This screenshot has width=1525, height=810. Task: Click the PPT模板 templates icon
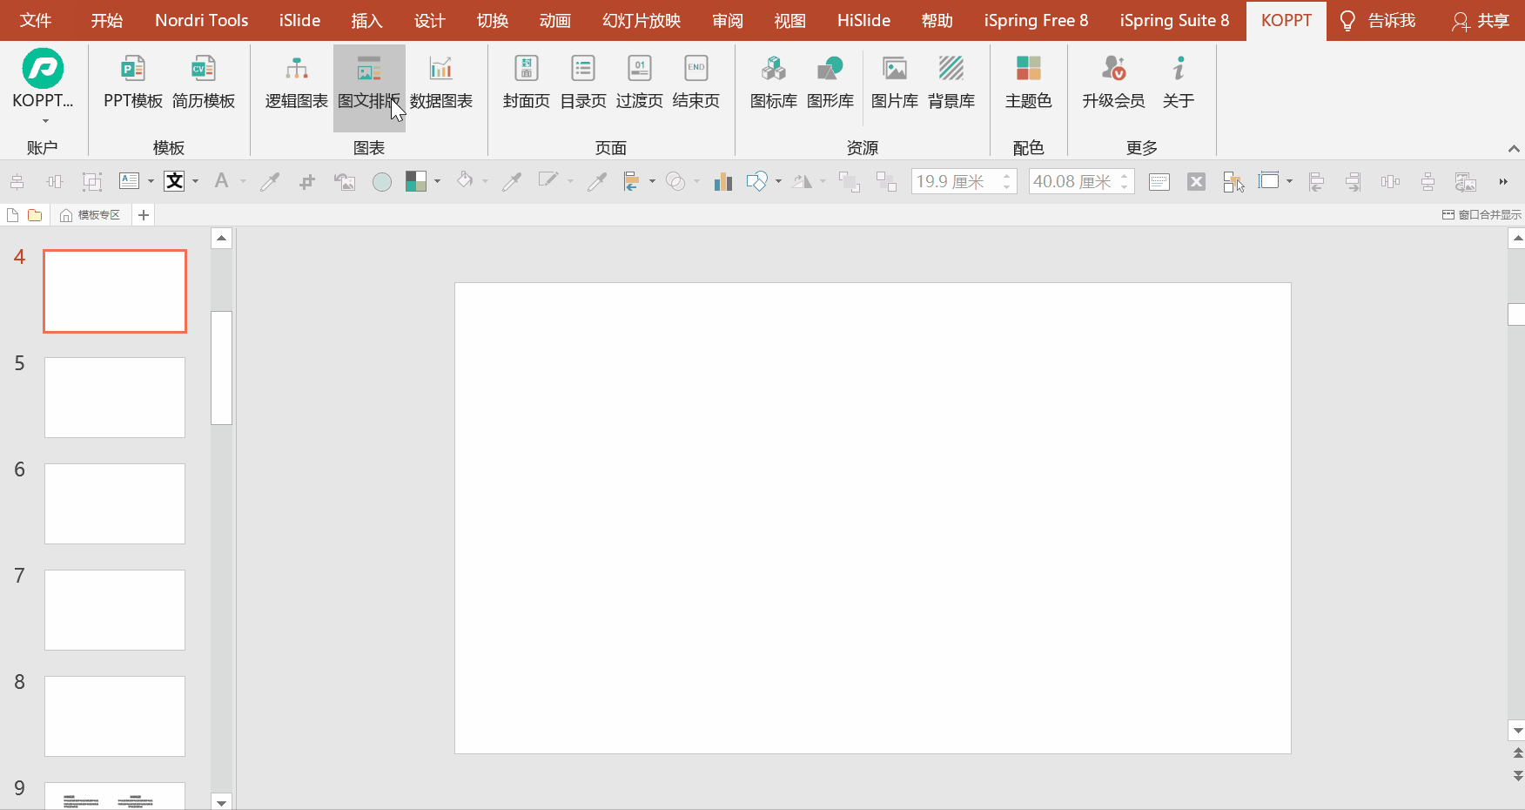(x=132, y=84)
